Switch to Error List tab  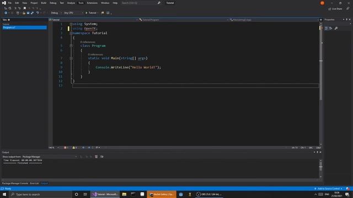(x=34, y=183)
